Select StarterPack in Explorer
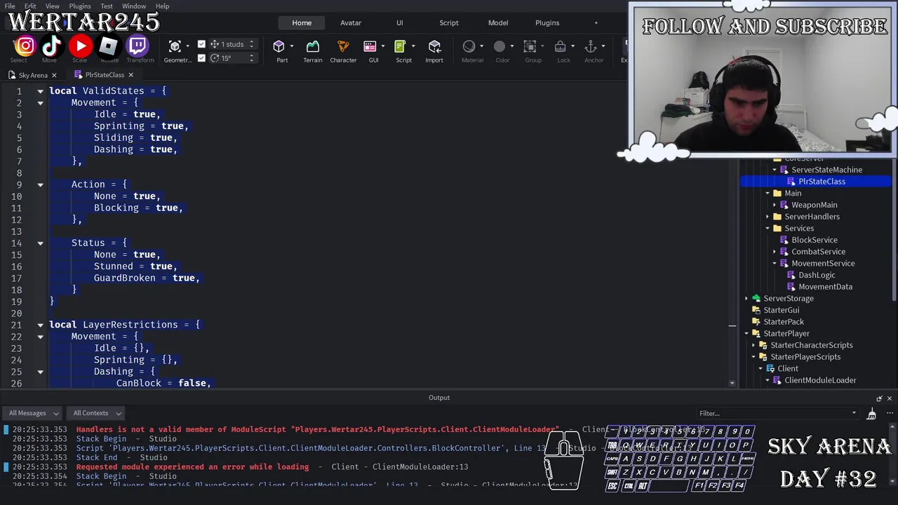Screen dimensions: 898x505 point(783,322)
